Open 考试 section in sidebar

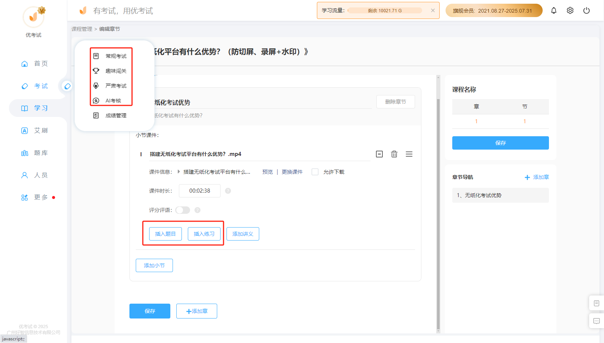coord(34,86)
